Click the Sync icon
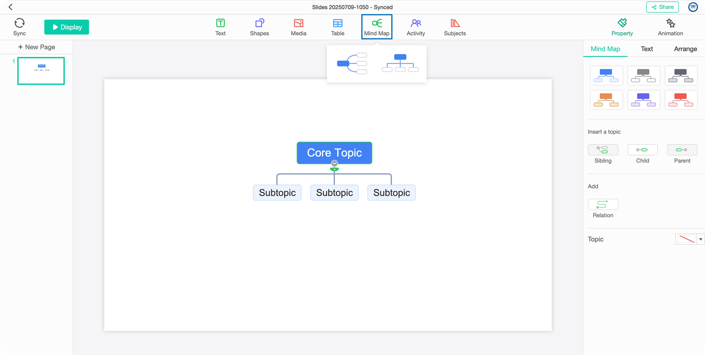This screenshot has height=355, width=705. [x=19, y=23]
